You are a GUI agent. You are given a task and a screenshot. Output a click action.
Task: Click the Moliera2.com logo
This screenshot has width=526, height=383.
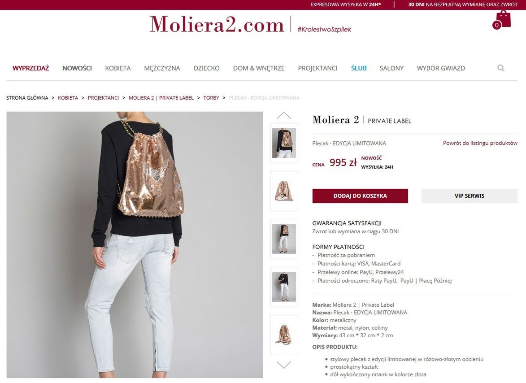(217, 24)
